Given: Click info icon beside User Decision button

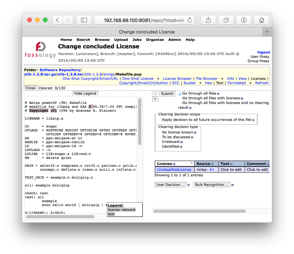Looking at the screenshot, I should (x=188, y=185).
